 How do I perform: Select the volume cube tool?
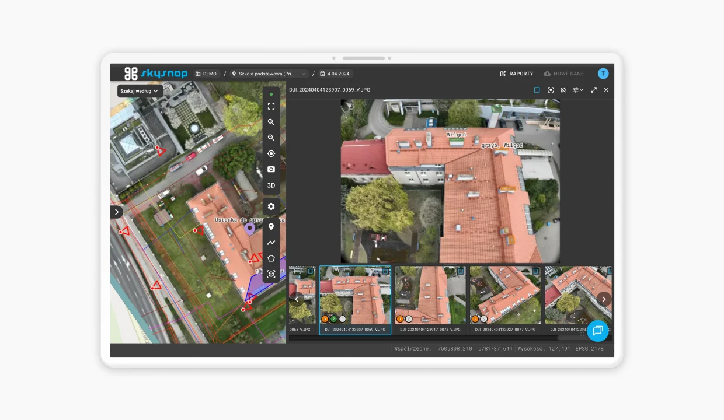click(271, 274)
